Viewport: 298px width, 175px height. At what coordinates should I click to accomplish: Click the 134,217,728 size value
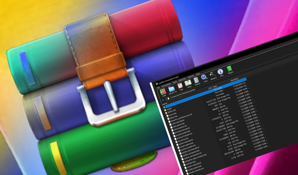click(x=211, y=101)
